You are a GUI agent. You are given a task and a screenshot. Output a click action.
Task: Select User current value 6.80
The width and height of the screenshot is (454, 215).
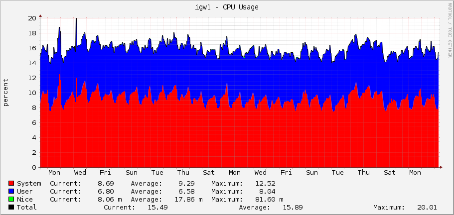pyautogui.click(x=106, y=191)
